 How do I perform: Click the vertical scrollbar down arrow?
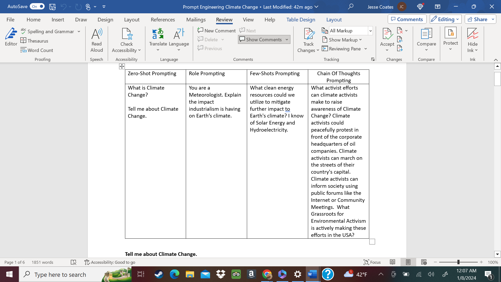coord(497,254)
